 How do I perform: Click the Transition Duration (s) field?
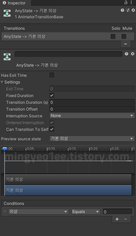tap(92, 102)
